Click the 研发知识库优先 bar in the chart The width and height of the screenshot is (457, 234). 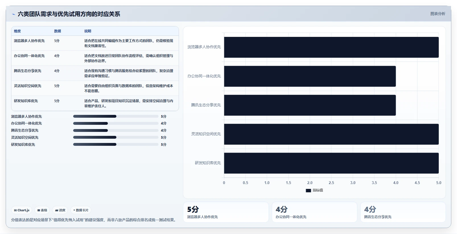tap(331, 163)
